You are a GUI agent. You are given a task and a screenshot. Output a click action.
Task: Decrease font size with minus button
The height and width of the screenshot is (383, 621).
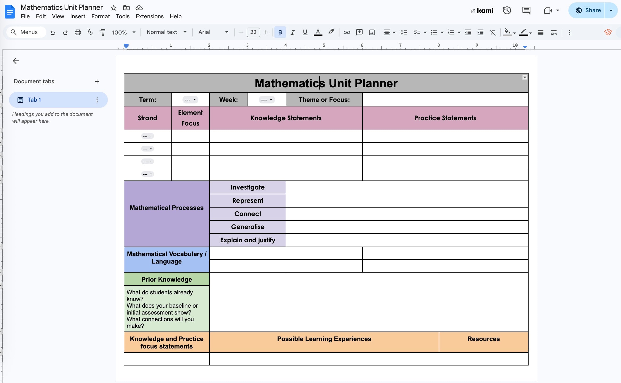click(241, 32)
